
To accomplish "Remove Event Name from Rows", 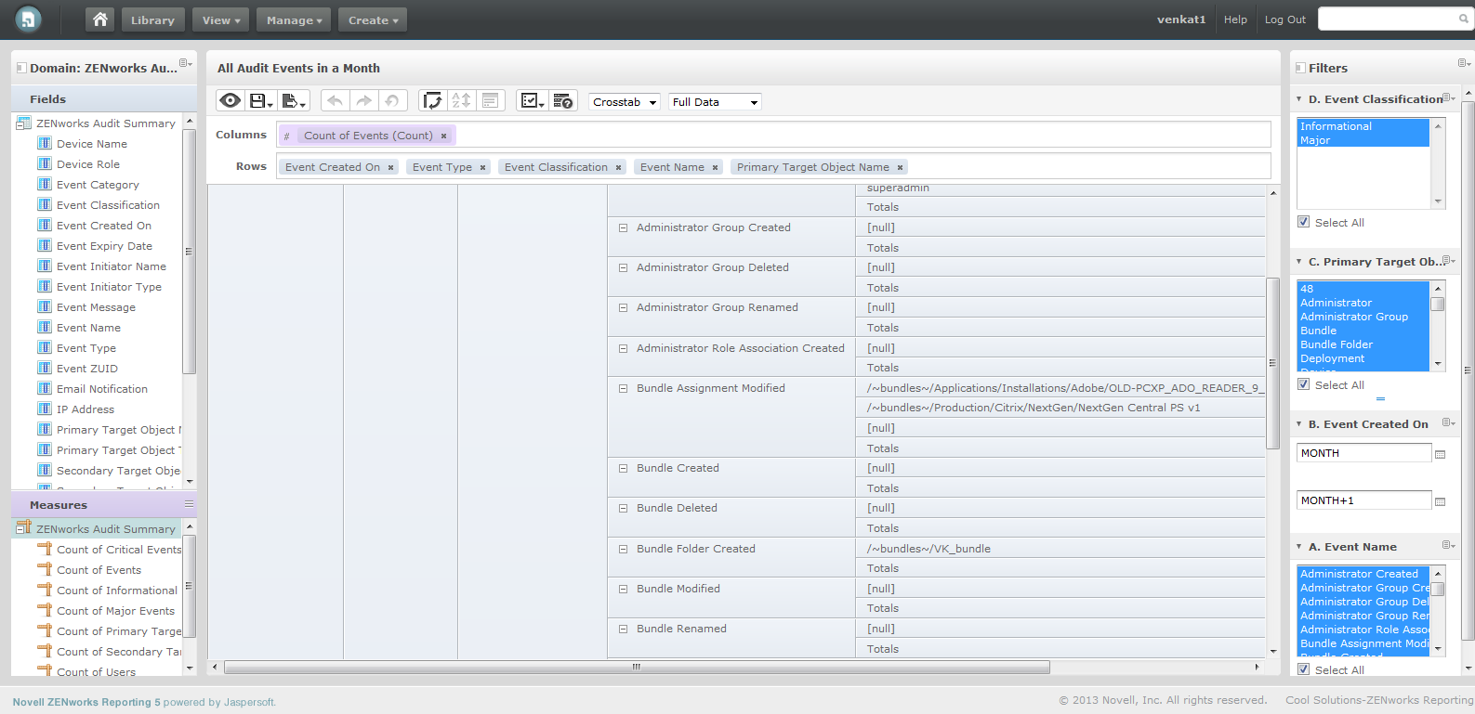I will [x=715, y=167].
